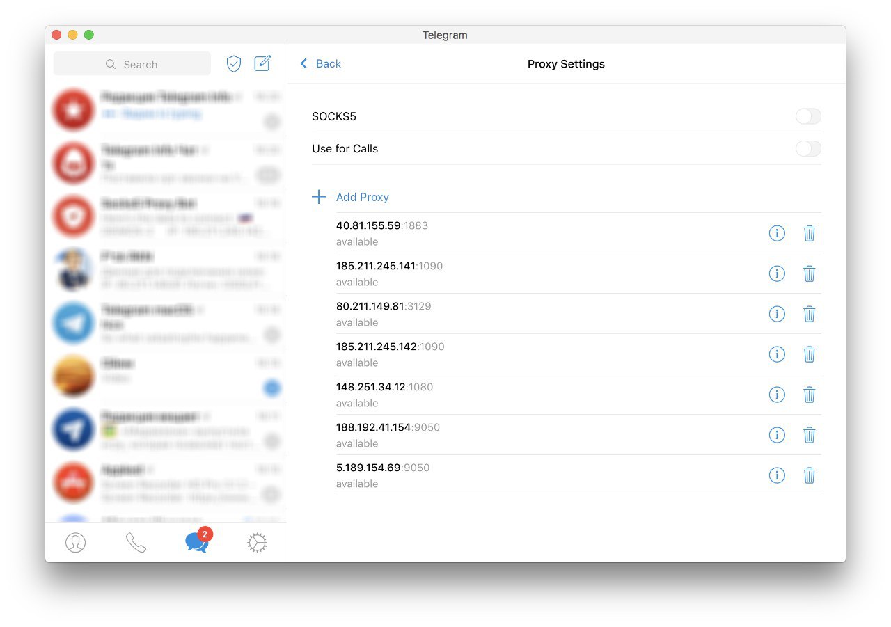Viewport: 891px width, 627px height.
Task: Go Back from Proxy Settings
Action: (320, 63)
